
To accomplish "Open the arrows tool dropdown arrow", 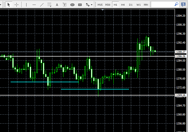I will click(x=92, y=5).
